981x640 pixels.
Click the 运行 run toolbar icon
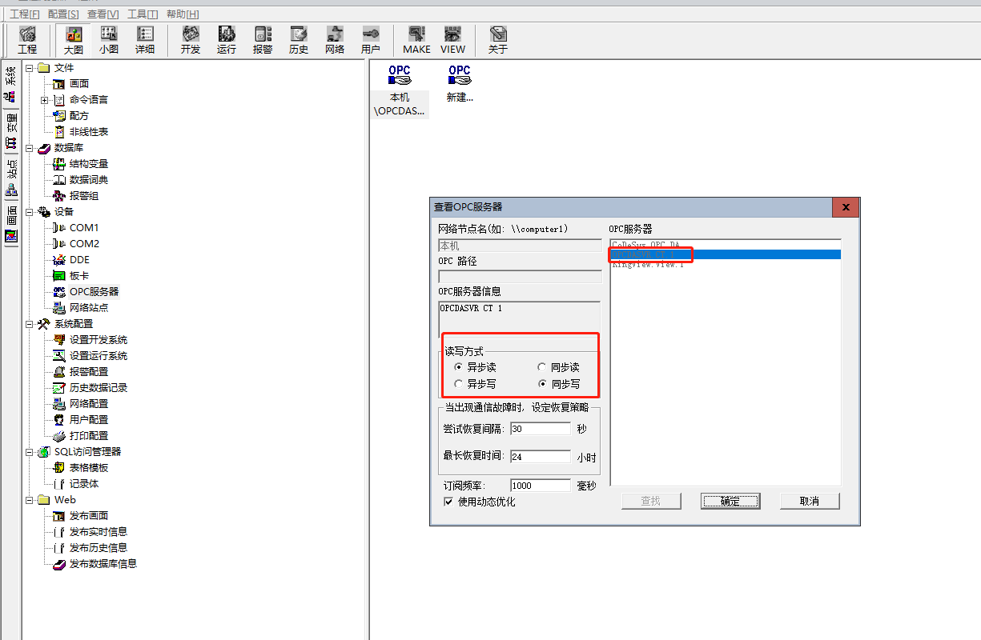[227, 40]
